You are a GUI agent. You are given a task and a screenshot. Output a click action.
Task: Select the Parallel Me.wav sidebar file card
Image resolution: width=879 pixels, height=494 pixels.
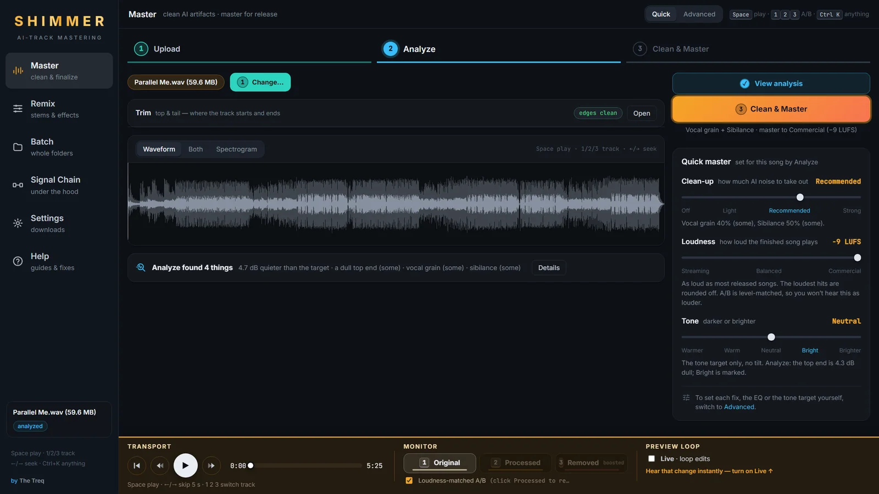click(x=59, y=419)
